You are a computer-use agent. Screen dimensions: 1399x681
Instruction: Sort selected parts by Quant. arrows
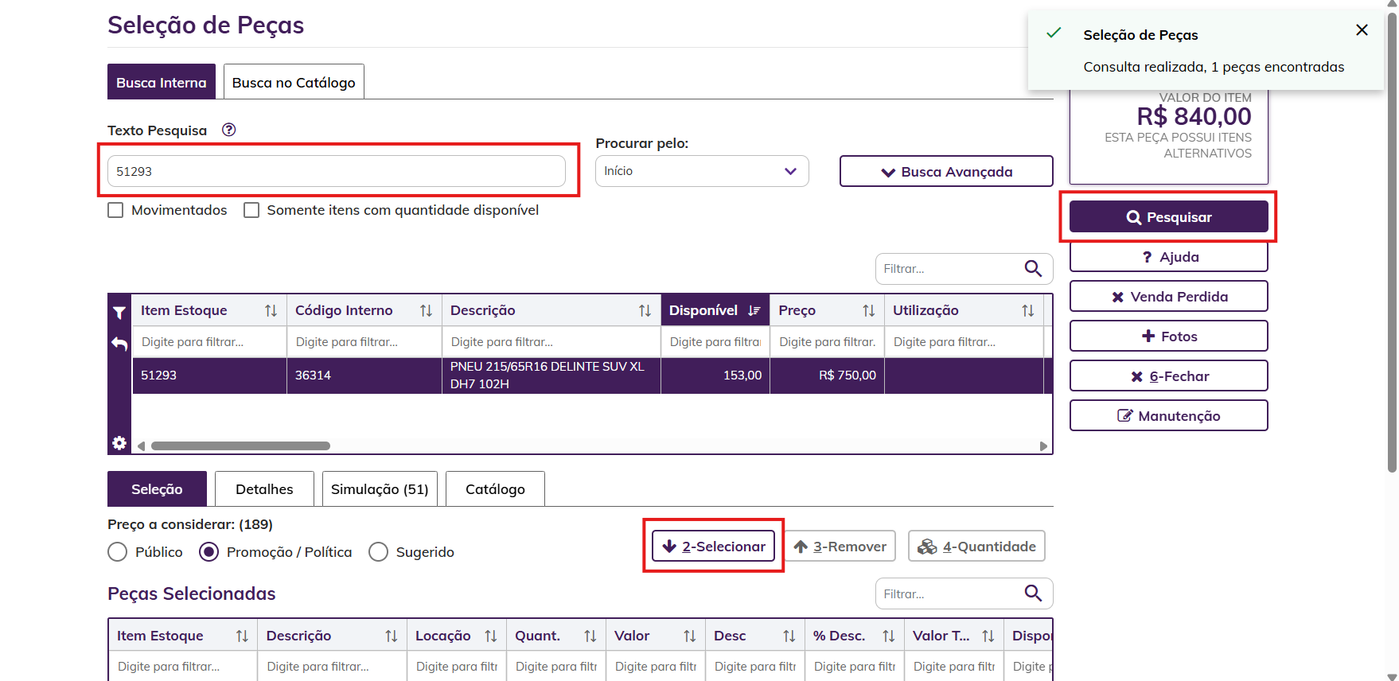point(590,636)
